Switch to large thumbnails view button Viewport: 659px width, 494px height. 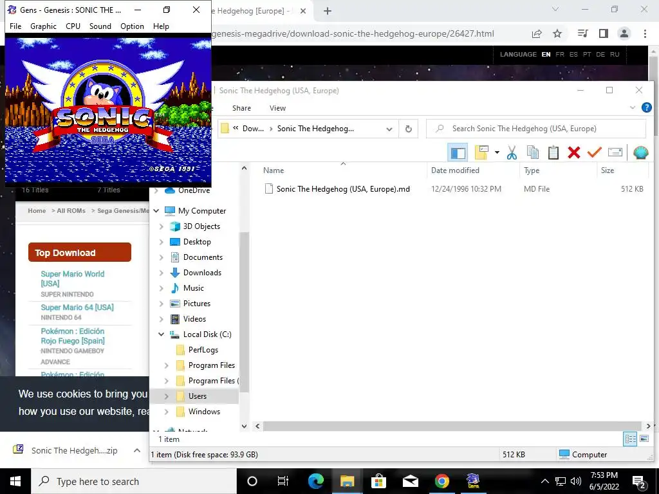coord(644,439)
